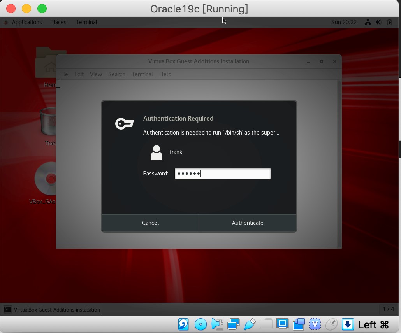
Task: Click the macOS yellow minimize button
Action: point(26,9)
